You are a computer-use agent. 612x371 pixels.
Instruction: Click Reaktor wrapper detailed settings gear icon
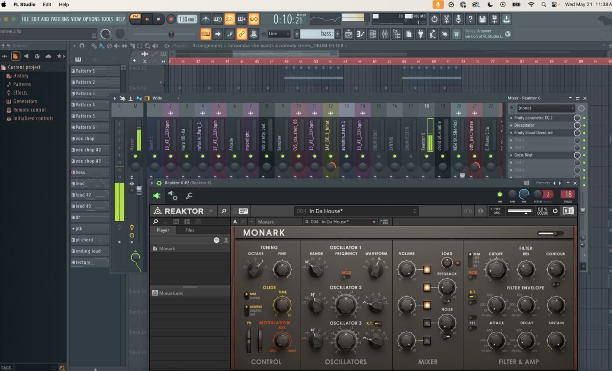tap(173, 196)
